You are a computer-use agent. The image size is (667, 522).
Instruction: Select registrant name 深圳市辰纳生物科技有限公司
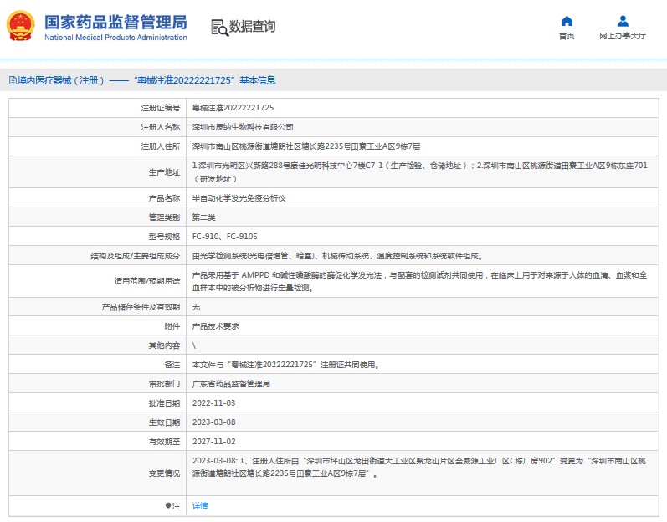click(243, 127)
